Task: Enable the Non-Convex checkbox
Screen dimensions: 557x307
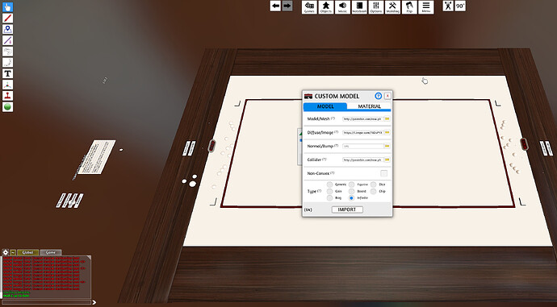Action: [384, 173]
